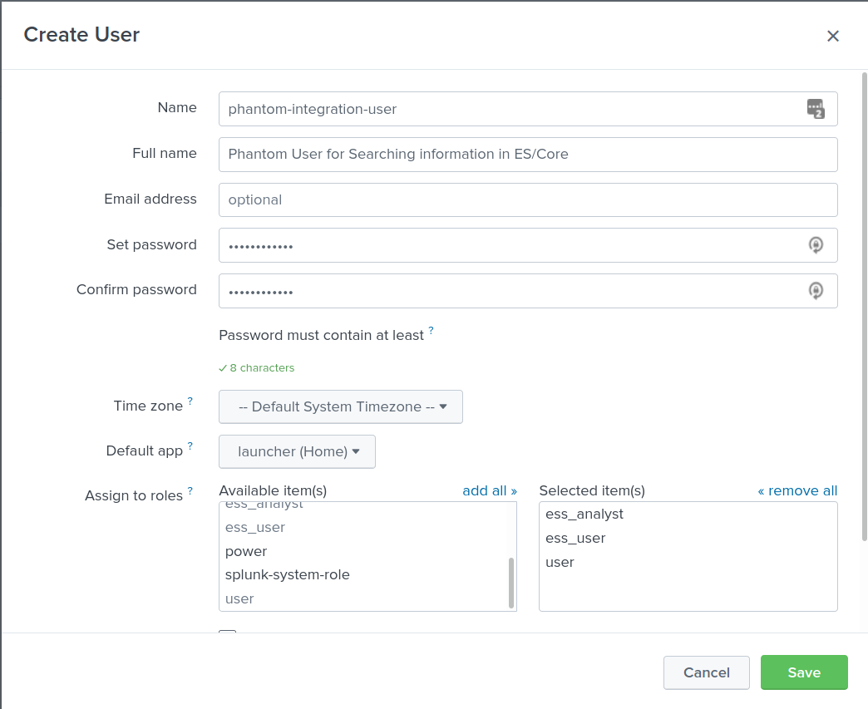Click the remove all link
This screenshot has height=709, width=868.
point(797,490)
